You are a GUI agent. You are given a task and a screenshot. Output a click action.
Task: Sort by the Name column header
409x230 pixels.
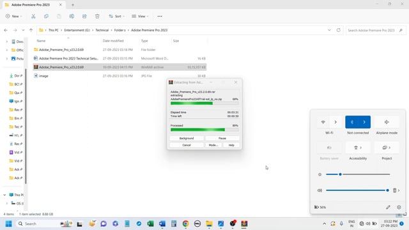tap(41, 41)
